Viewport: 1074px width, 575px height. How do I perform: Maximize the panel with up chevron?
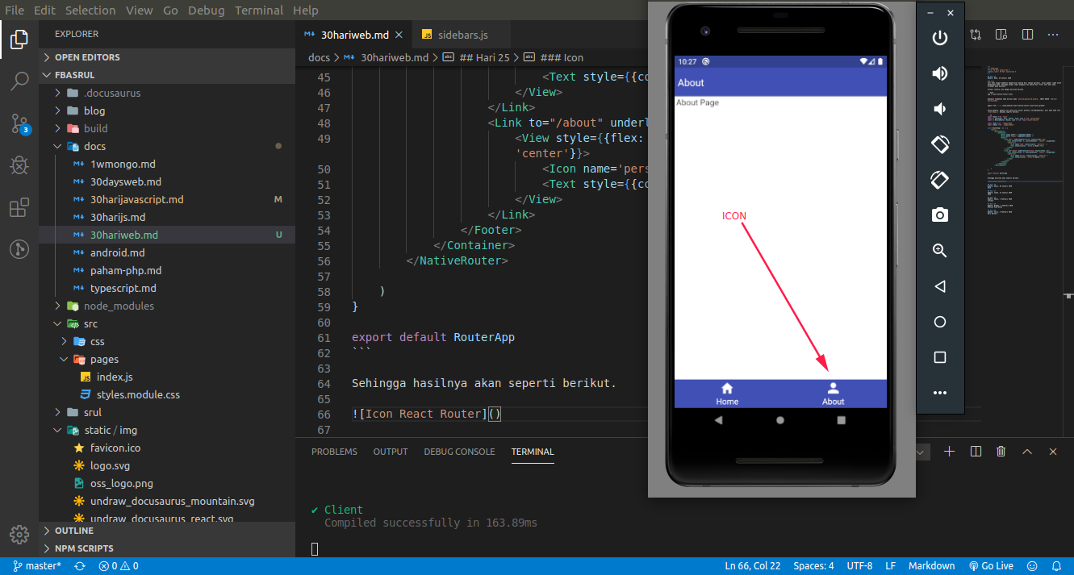coord(1027,452)
